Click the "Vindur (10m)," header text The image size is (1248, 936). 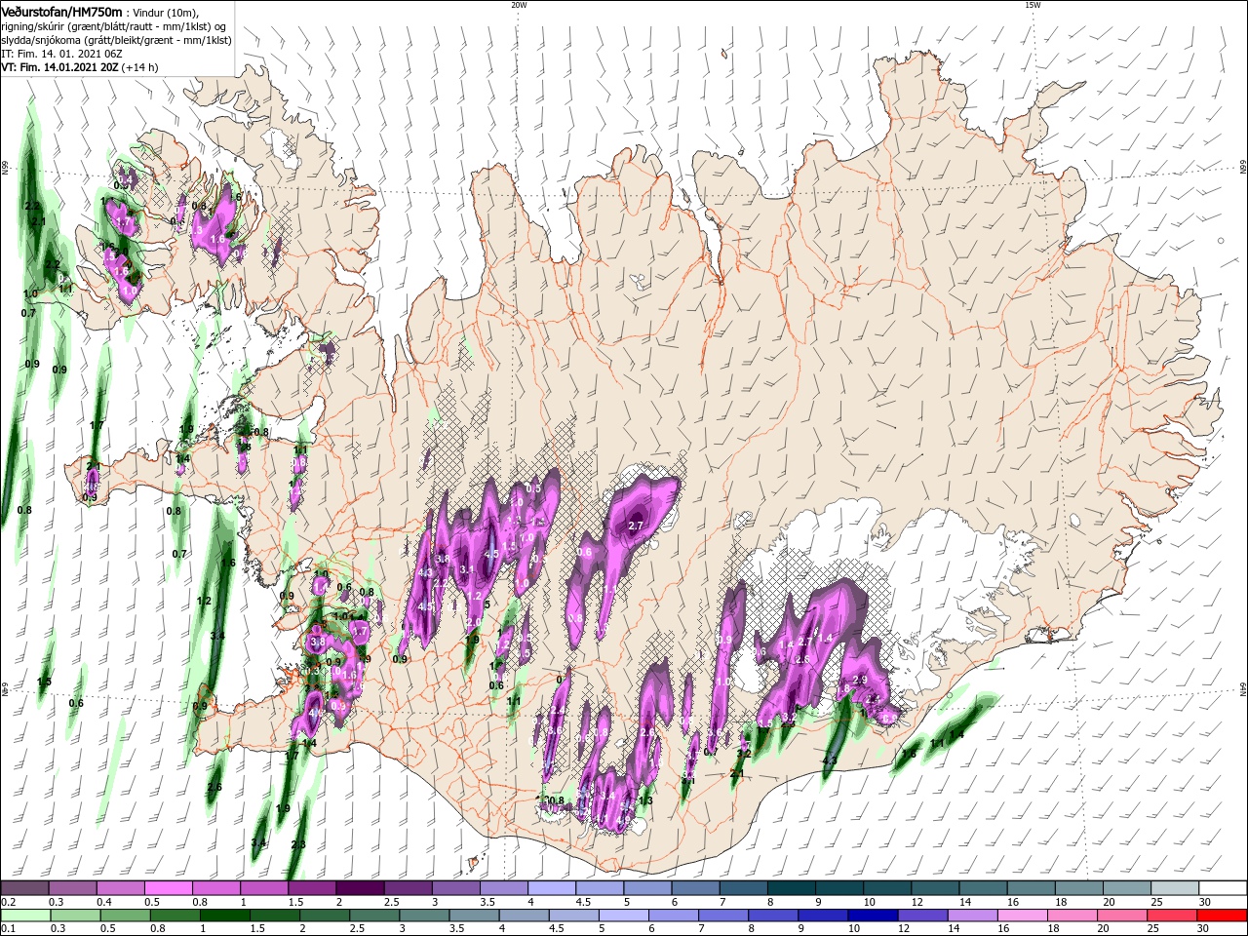(165, 12)
